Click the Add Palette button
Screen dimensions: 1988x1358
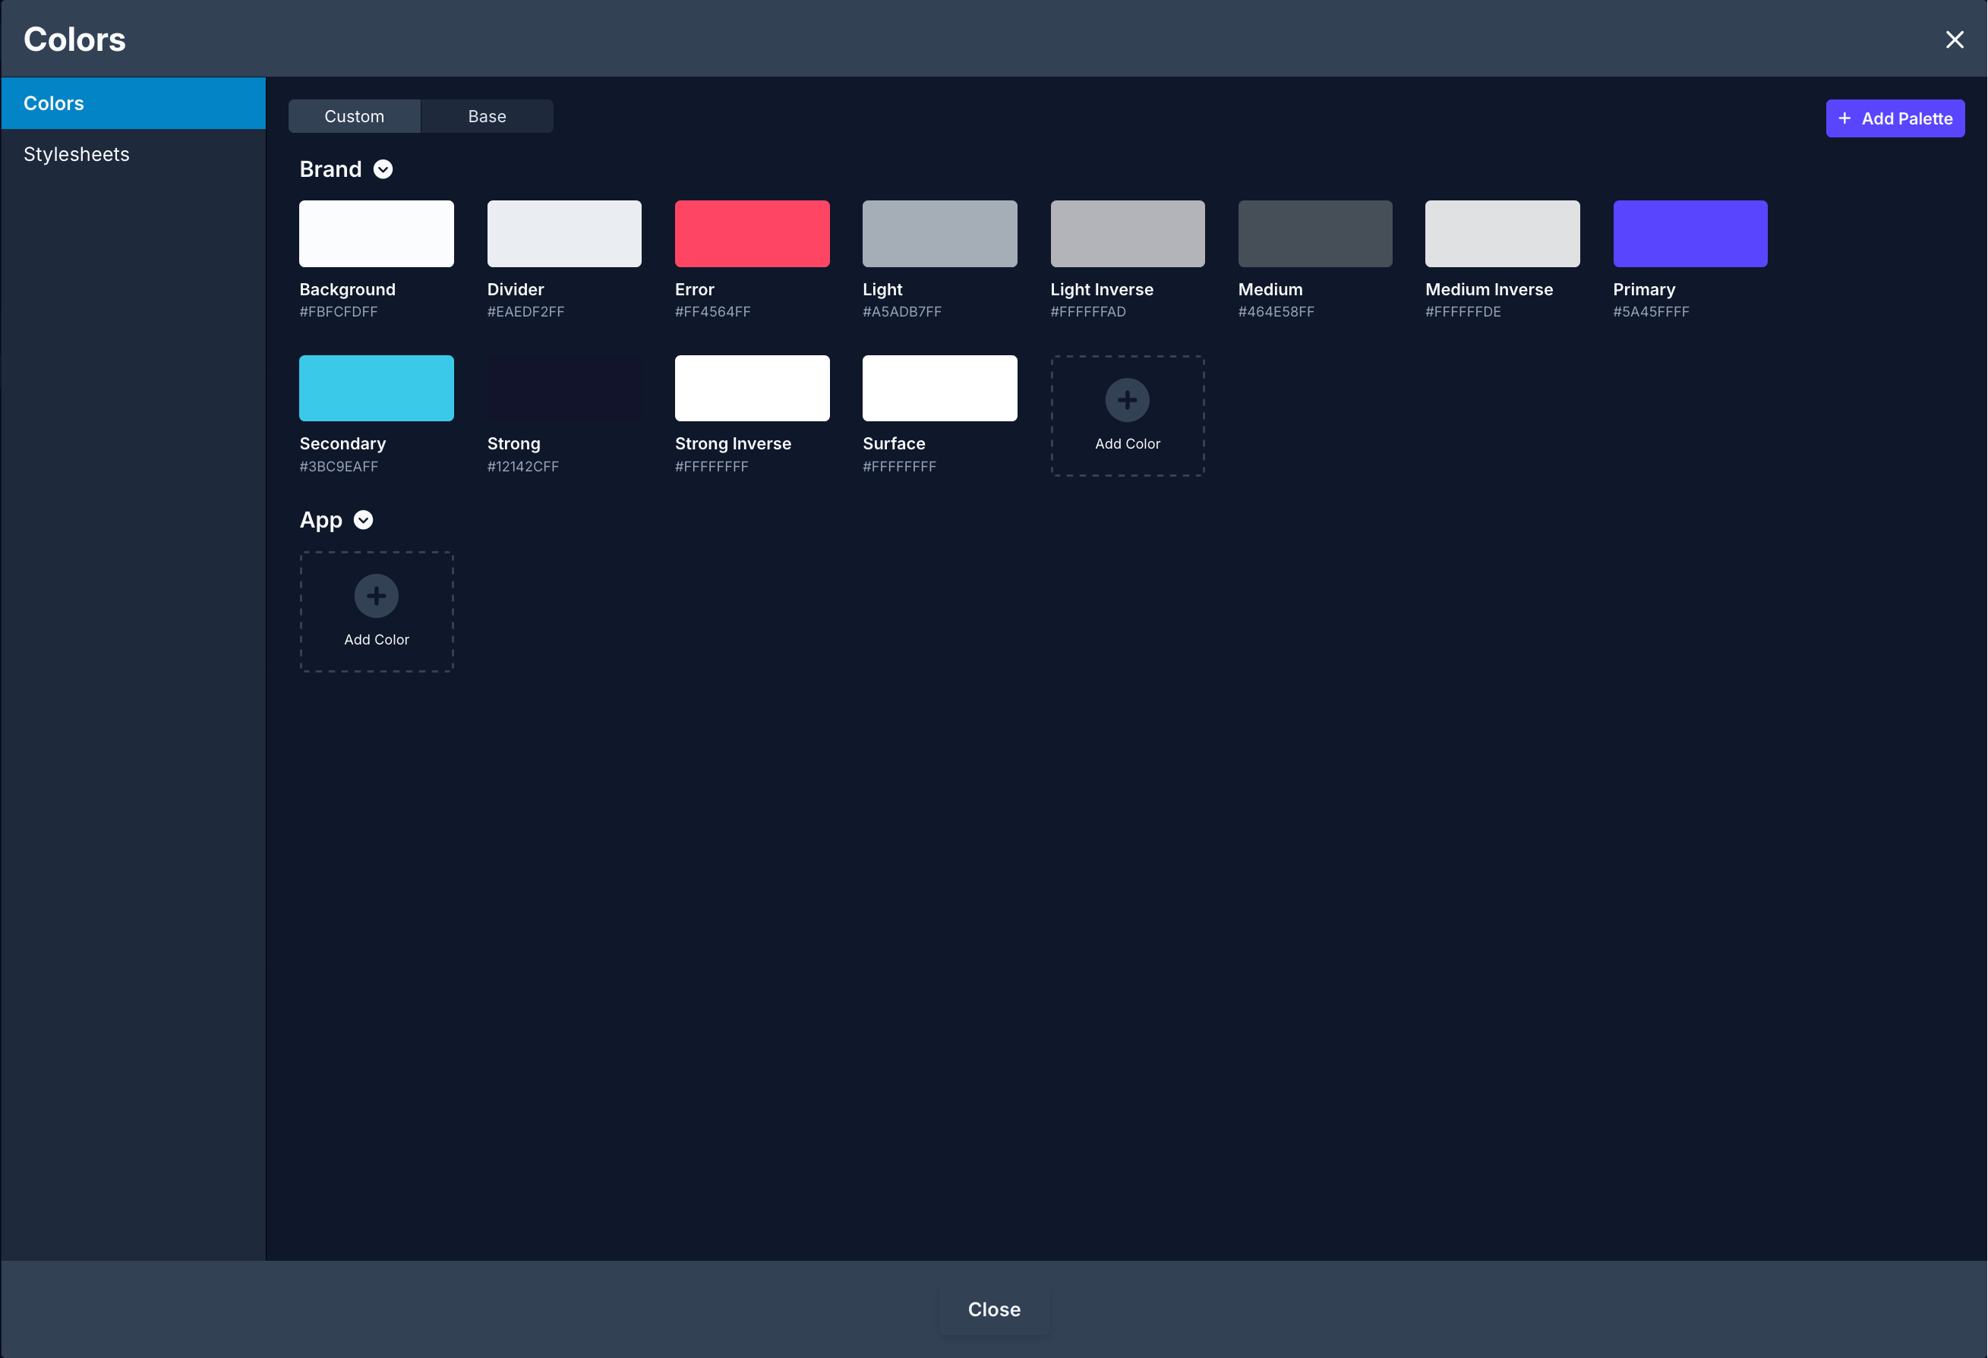pos(1895,118)
